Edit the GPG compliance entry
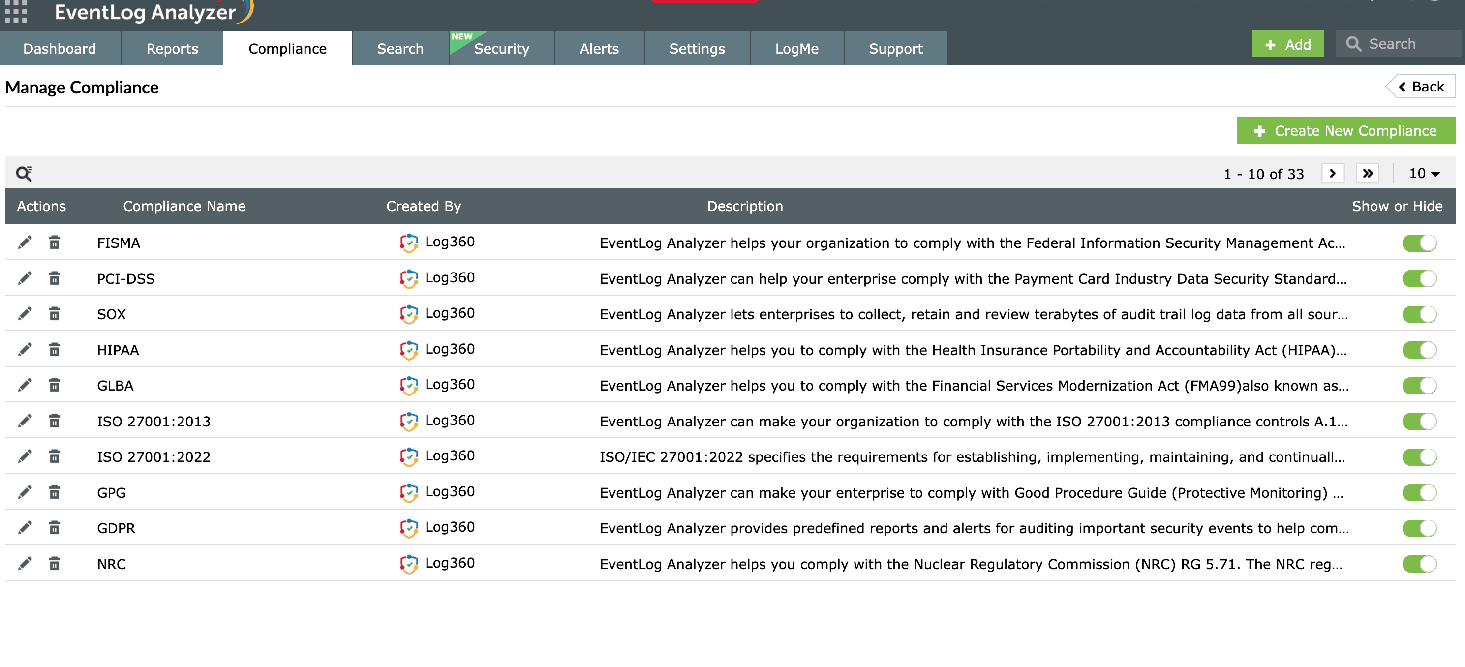 (x=25, y=492)
